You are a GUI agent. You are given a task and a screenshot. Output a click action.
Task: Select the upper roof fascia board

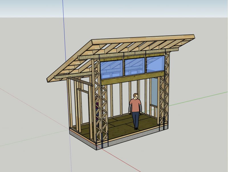(143, 39)
